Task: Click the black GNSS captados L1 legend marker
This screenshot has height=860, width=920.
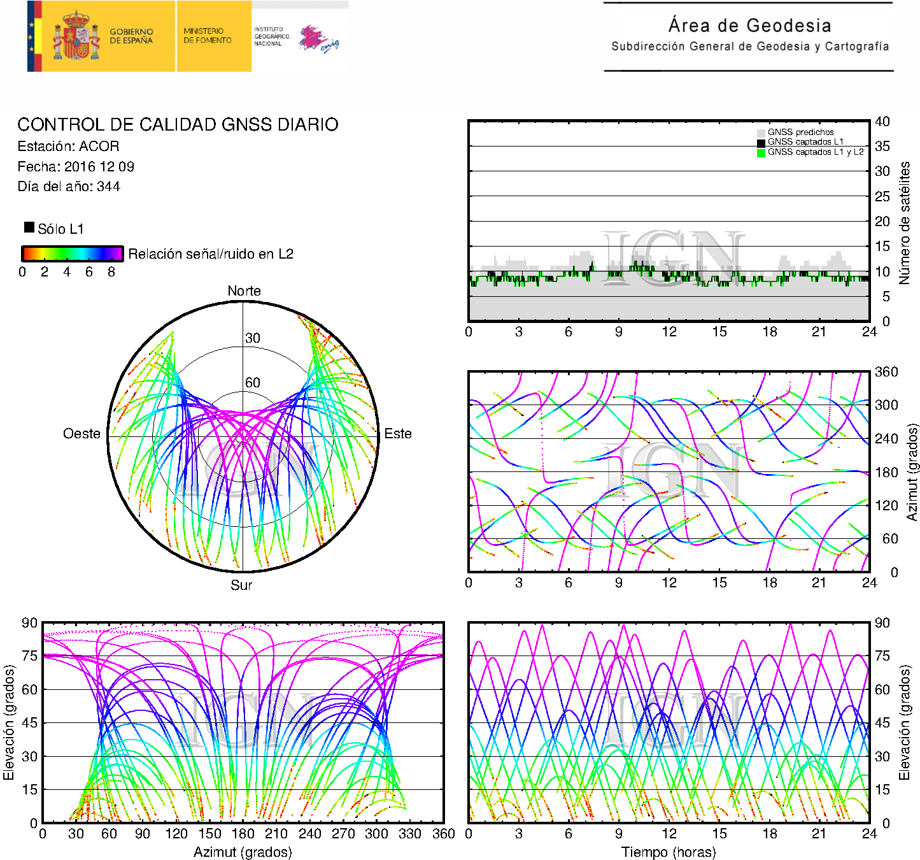Action: 761,142
